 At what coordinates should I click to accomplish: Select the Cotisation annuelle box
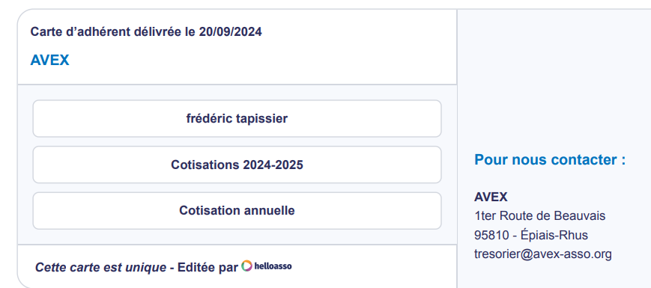(x=237, y=210)
